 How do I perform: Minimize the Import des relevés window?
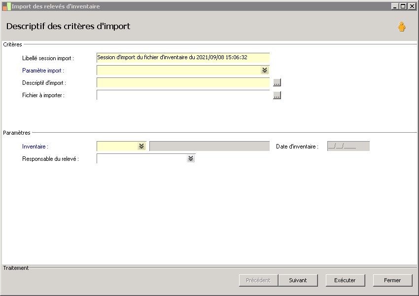point(395,6)
